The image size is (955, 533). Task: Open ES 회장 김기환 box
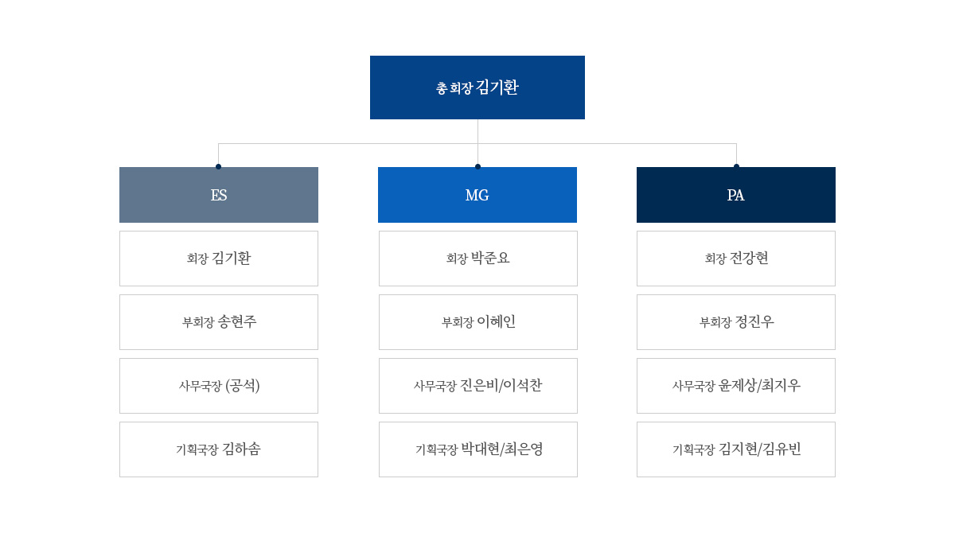point(219,259)
